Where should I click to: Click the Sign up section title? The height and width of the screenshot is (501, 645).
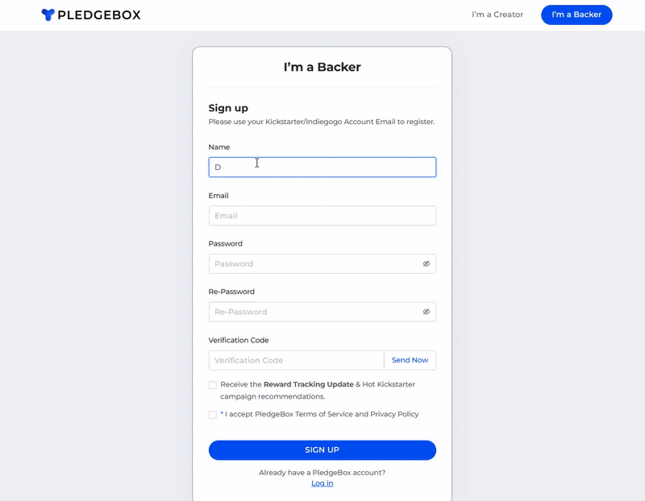point(228,108)
